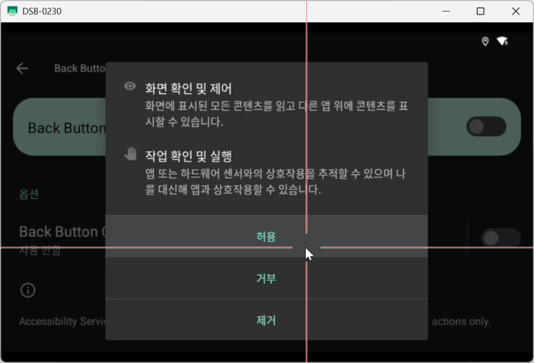Click the Wi-Fi status icon
534x363 pixels.
pos(502,42)
